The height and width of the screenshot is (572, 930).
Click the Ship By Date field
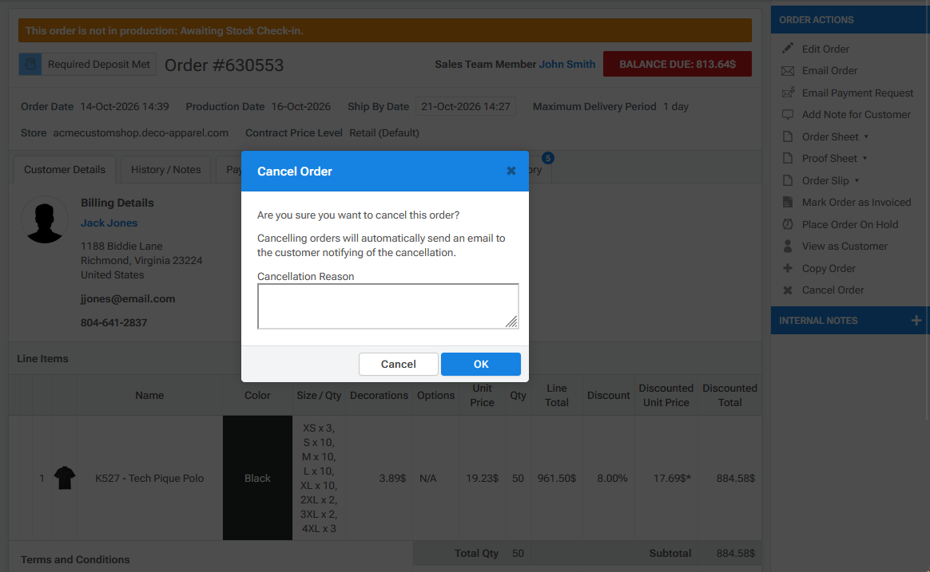pos(466,107)
